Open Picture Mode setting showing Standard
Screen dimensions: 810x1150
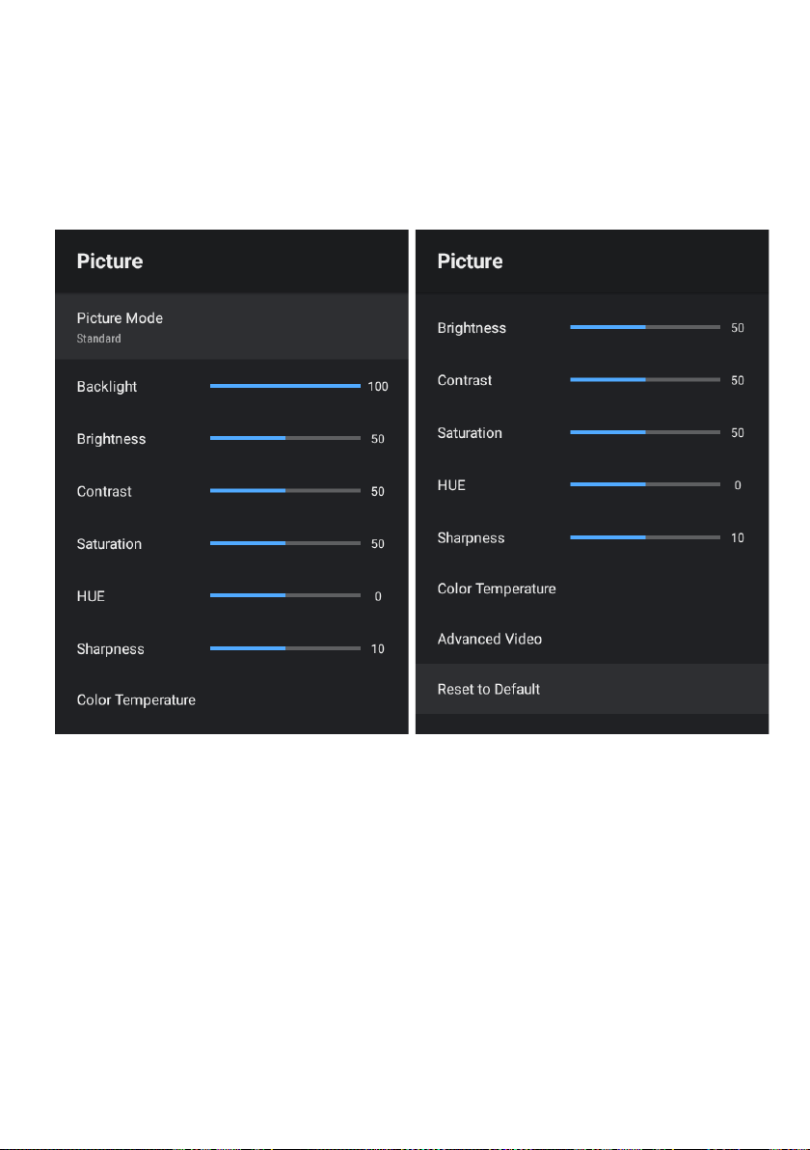[231, 326]
